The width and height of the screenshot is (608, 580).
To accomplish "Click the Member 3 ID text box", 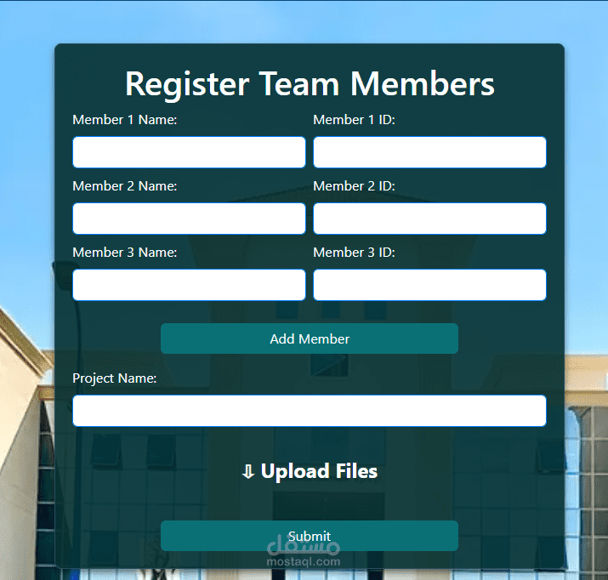I will (429, 285).
